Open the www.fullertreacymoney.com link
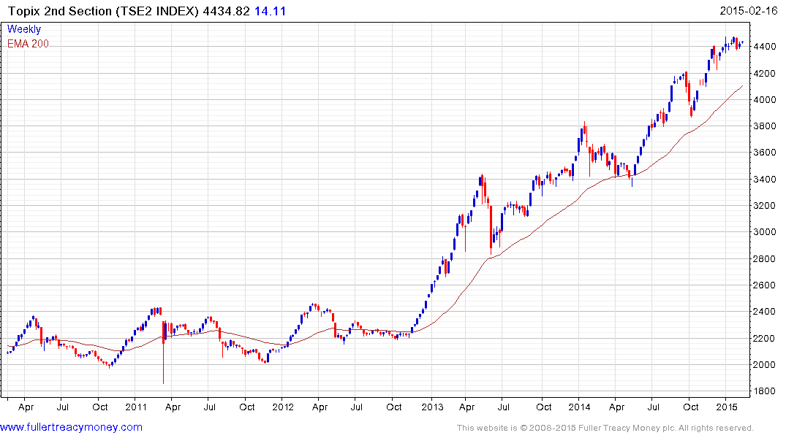The image size is (786, 438). tap(71, 428)
